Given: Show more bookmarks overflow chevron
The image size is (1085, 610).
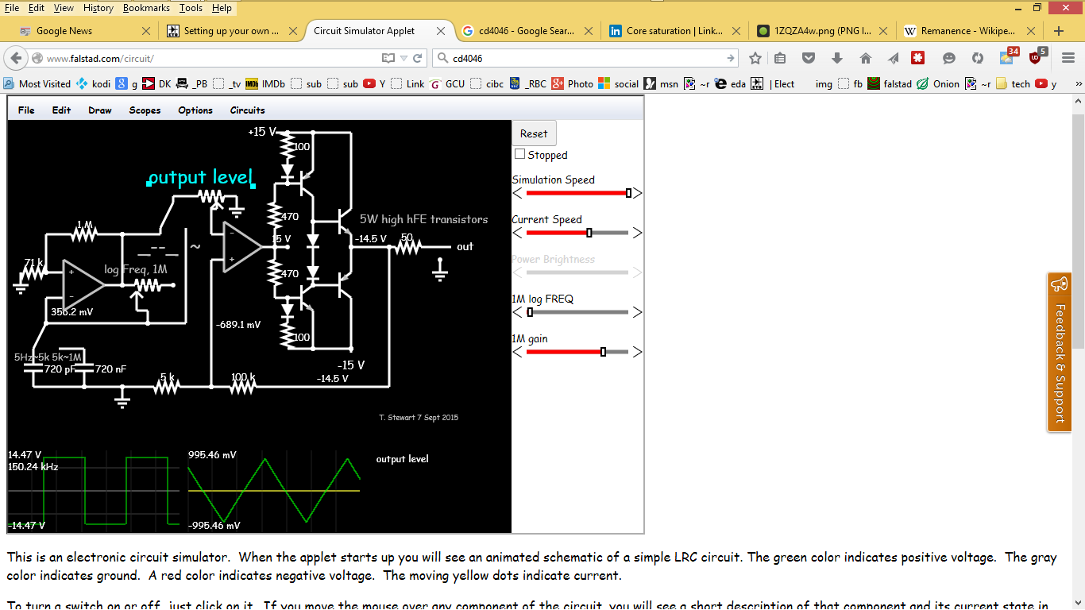Looking at the screenshot, I should point(1078,83).
